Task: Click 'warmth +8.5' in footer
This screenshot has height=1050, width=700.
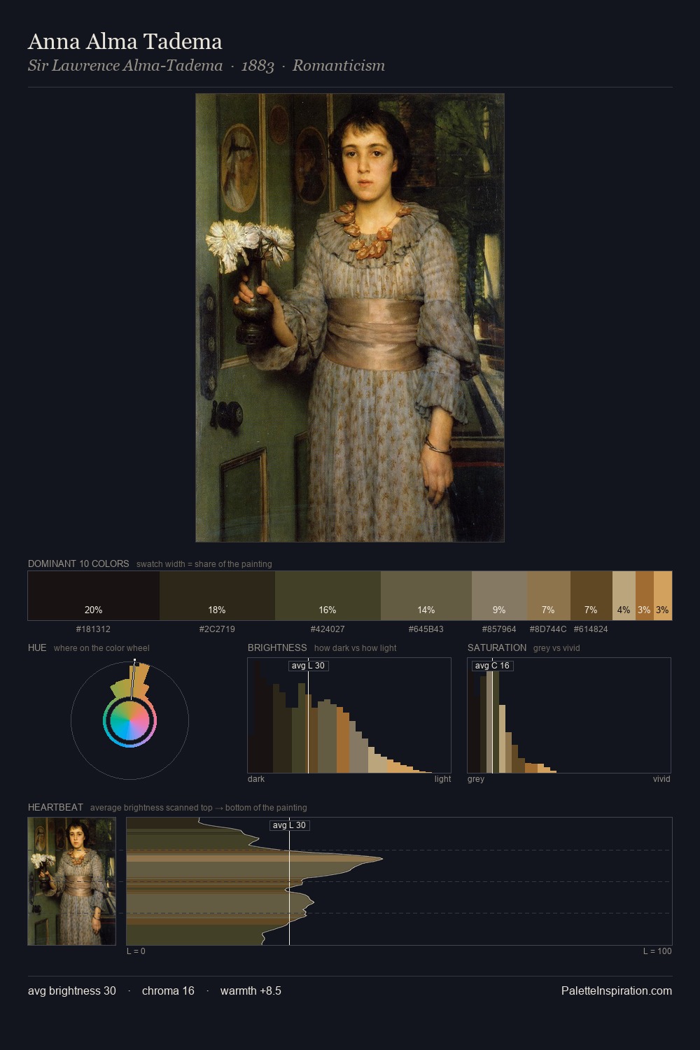Action: (251, 990)
